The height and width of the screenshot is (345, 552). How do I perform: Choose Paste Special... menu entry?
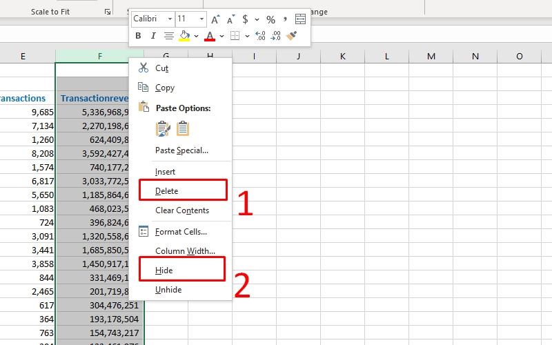(180, 150)
